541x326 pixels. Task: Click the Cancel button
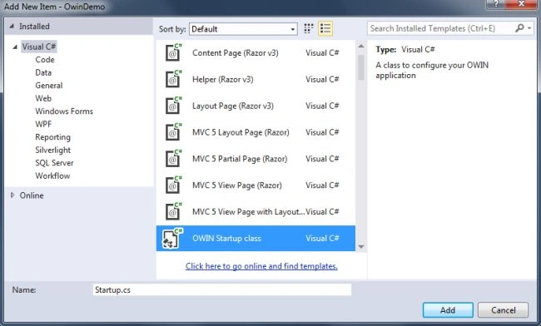coord(503,310)
